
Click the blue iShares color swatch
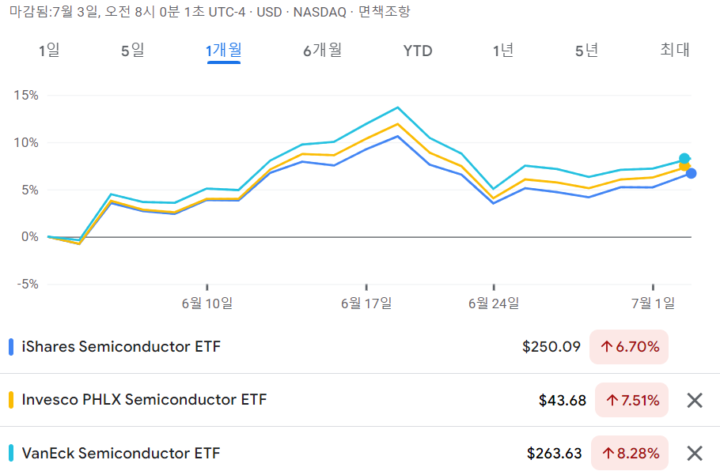pos(11,347)
